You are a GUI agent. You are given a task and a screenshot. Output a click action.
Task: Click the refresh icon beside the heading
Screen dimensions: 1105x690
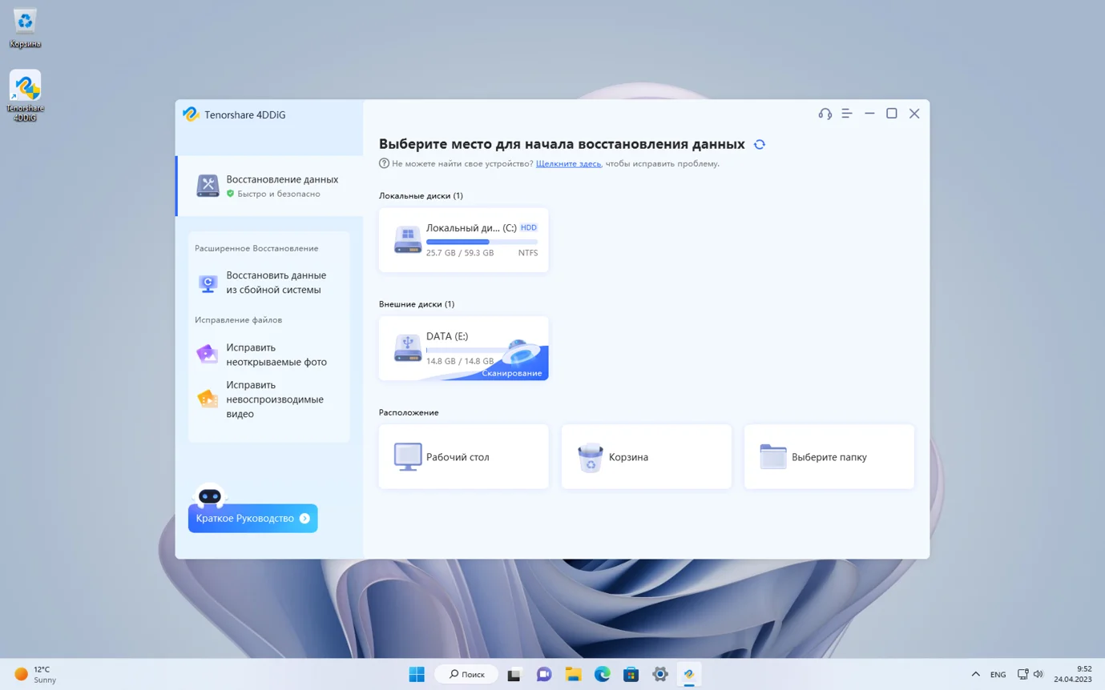pyautogui.click(x=760, y=145)
